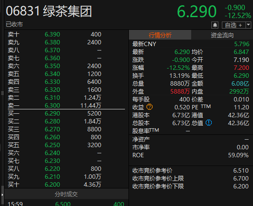
Task: Switch to the 行情分析 tab
Action: click(x=160, y=35)
